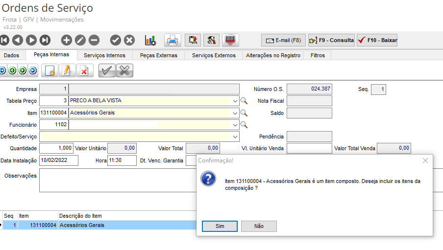The height and width of the screenshot is (250, 443).
Task: Click the Descrição do Item column header
Action: (127, 216)
